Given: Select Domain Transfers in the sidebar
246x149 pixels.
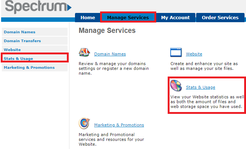Looking at the screenshot, I should (22, 41).
